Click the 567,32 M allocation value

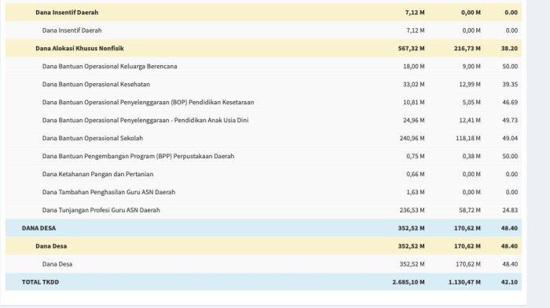pyautogui.click(x=411, y=49)
